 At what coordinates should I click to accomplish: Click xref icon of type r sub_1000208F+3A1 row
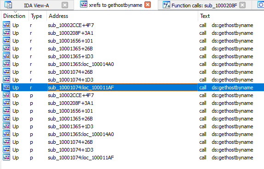pyautogui.click(x=6, y=33)
